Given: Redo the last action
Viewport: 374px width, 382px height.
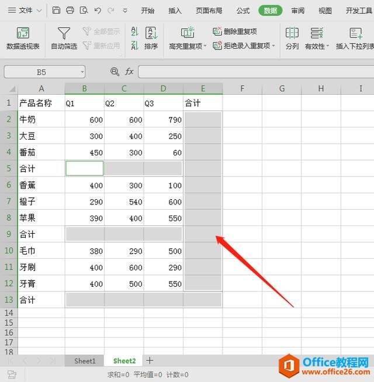Looking at the screenshot, I should tap(111, 11).
